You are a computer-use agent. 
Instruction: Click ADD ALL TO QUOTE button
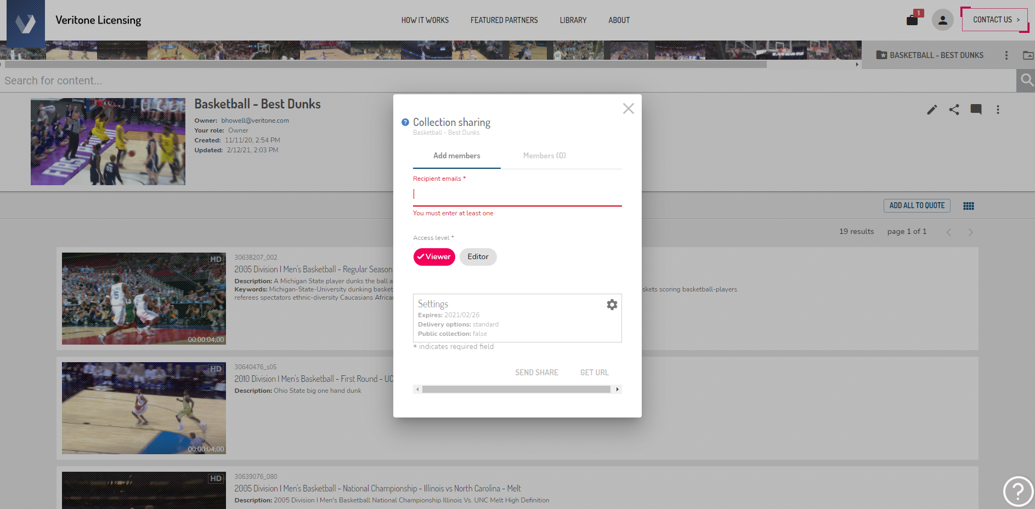click(x=917, y=205)
